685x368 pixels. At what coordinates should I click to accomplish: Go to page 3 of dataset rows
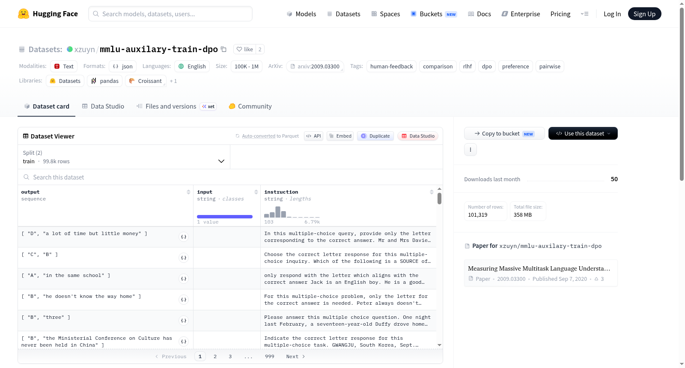pyautogui.click(x=230, y=356)
